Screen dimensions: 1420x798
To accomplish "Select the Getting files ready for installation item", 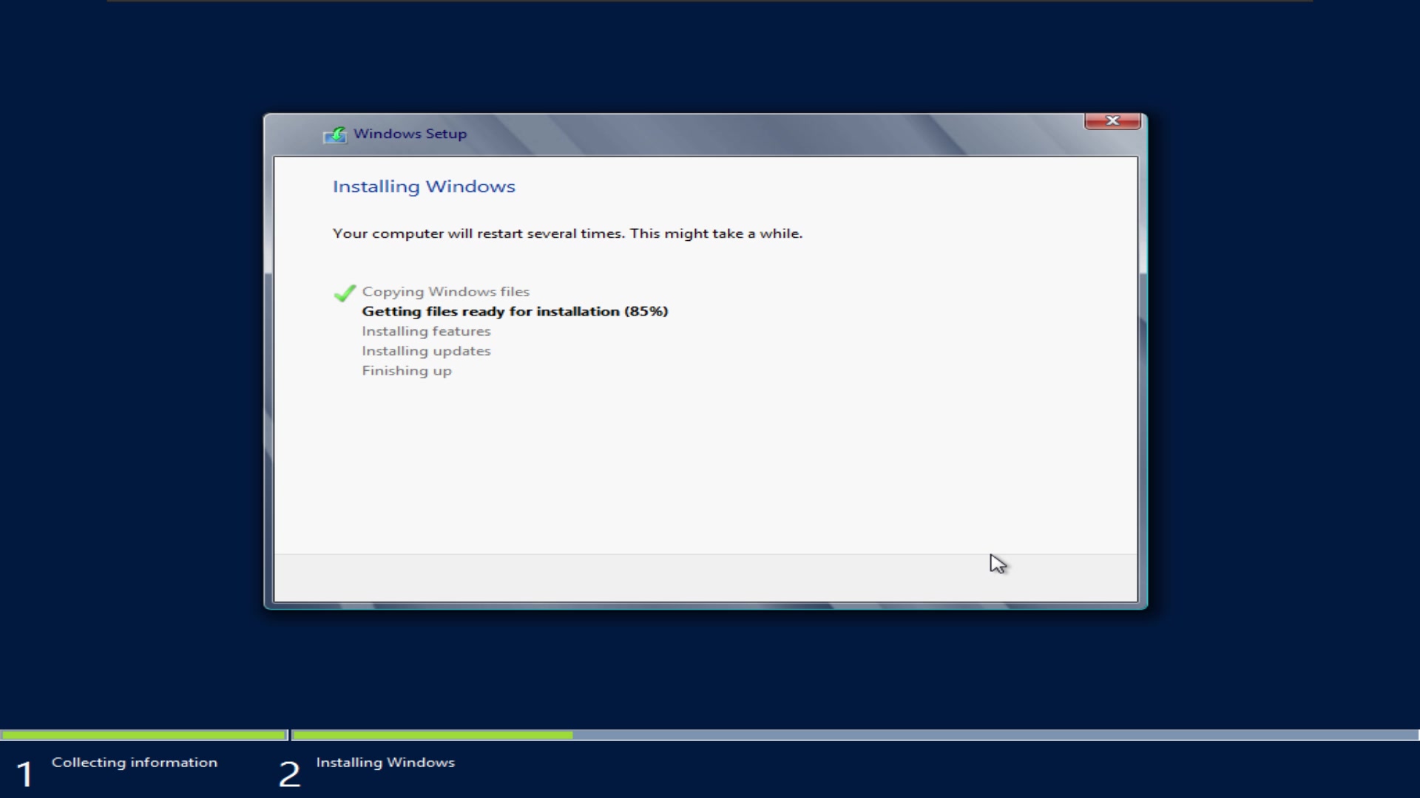I will tap(515, 311).
